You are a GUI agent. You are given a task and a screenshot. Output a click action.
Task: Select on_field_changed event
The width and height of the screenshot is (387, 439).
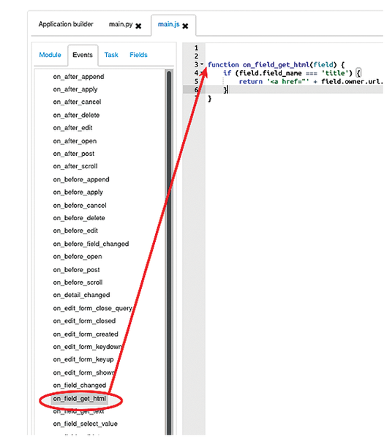(80, 386)
